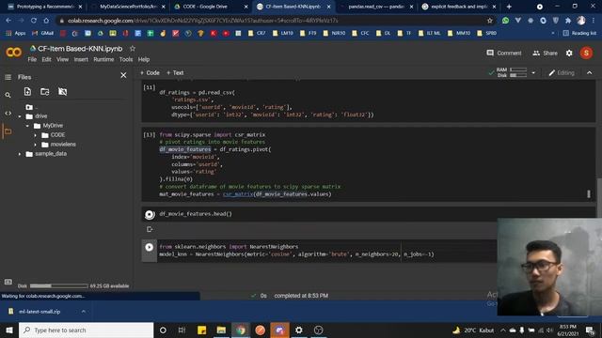Run the NearestNeighbors cell
The width and height of the screenshot is (602, 338).
(150, 247)
